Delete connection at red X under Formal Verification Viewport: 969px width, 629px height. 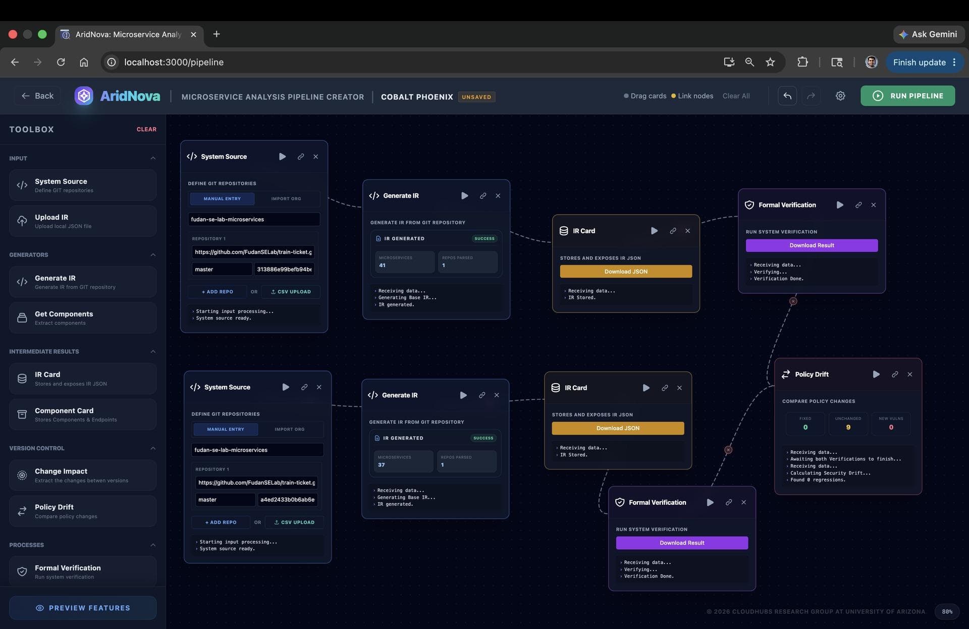(793, 301)
